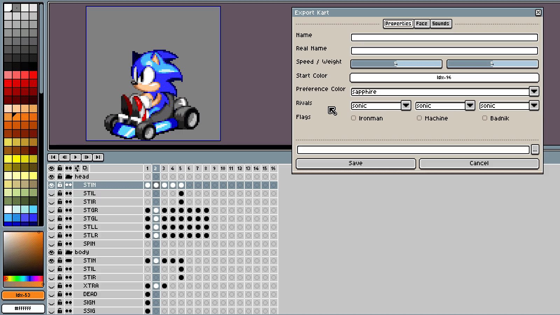Toggle lock on the SPIN layer

click(x=60, y=244)
